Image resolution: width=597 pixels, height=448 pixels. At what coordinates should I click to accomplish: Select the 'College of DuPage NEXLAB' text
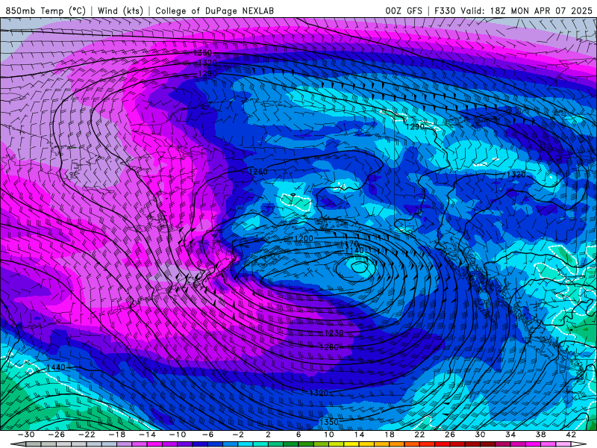coord(214,10)
